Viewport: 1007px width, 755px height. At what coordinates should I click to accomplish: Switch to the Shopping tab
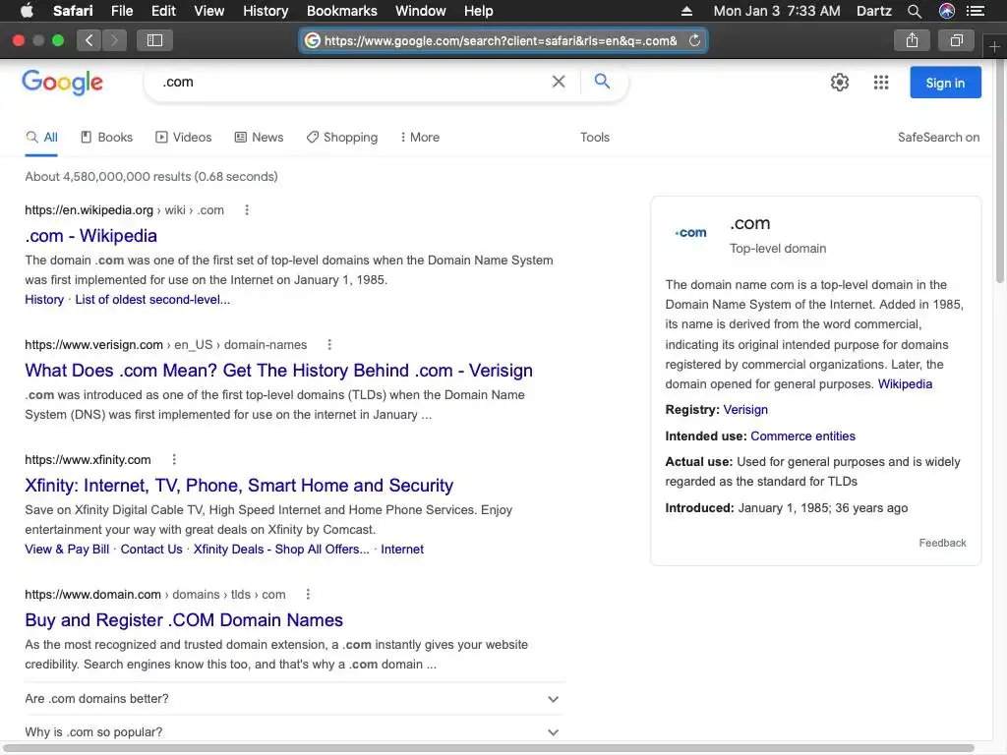click(341, 138)
